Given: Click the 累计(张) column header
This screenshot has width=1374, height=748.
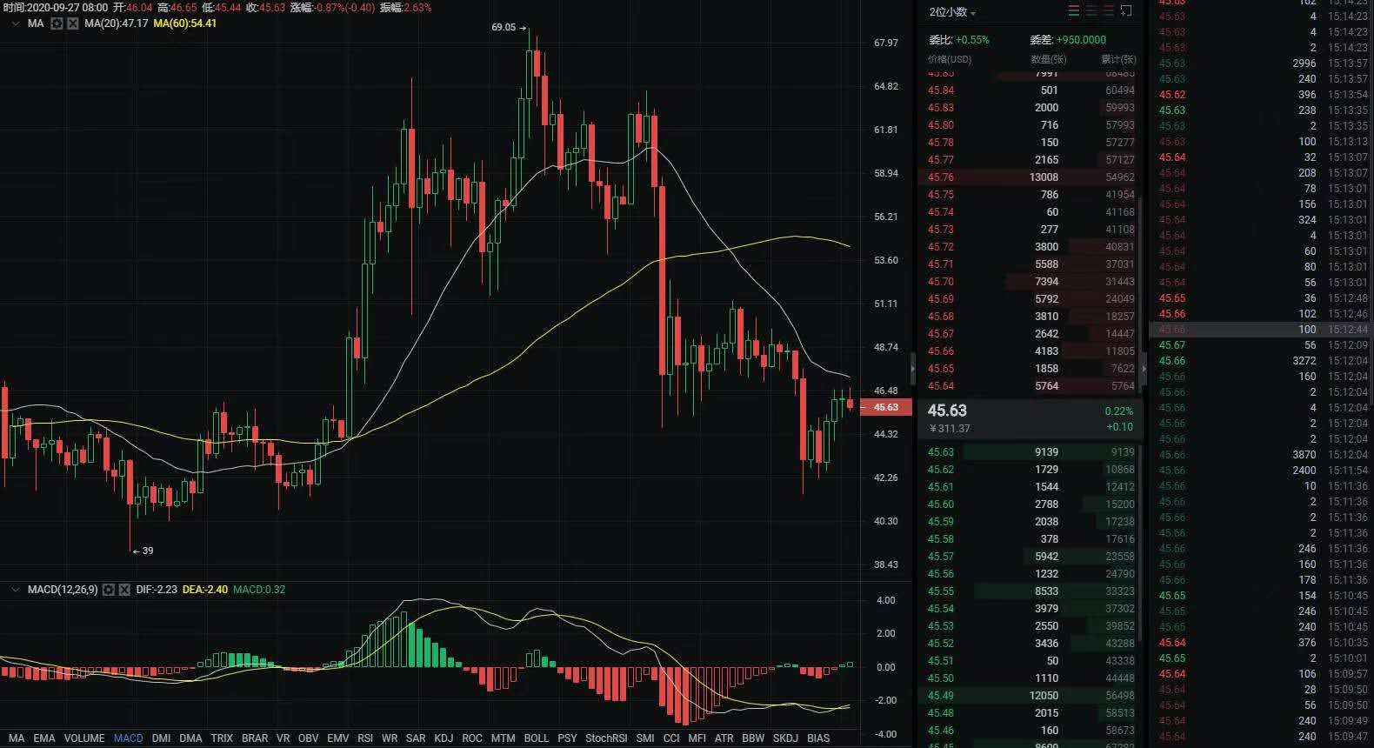Looking at the screenshot, I should tap(1118, 59).
